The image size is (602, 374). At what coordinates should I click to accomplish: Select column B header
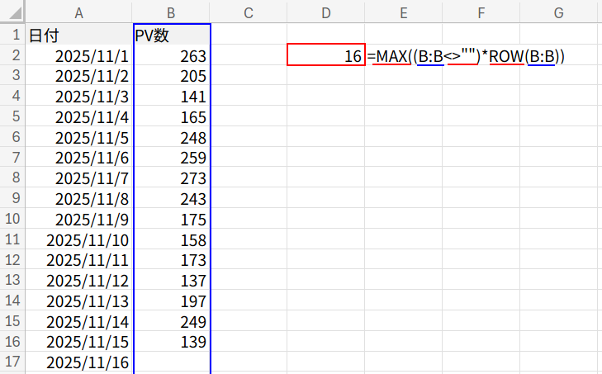[x=172, y=12]
